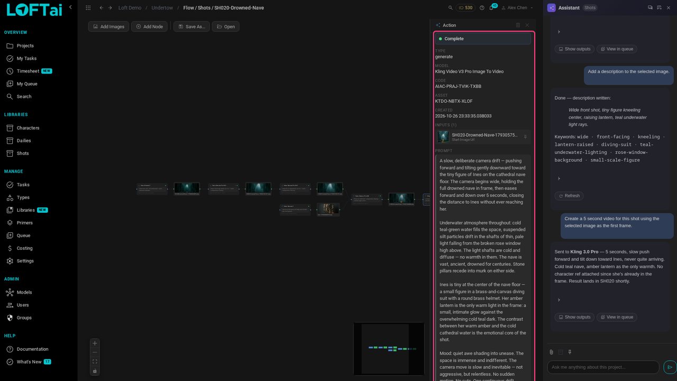Click the archive box icon below the chat

(561, 352)
